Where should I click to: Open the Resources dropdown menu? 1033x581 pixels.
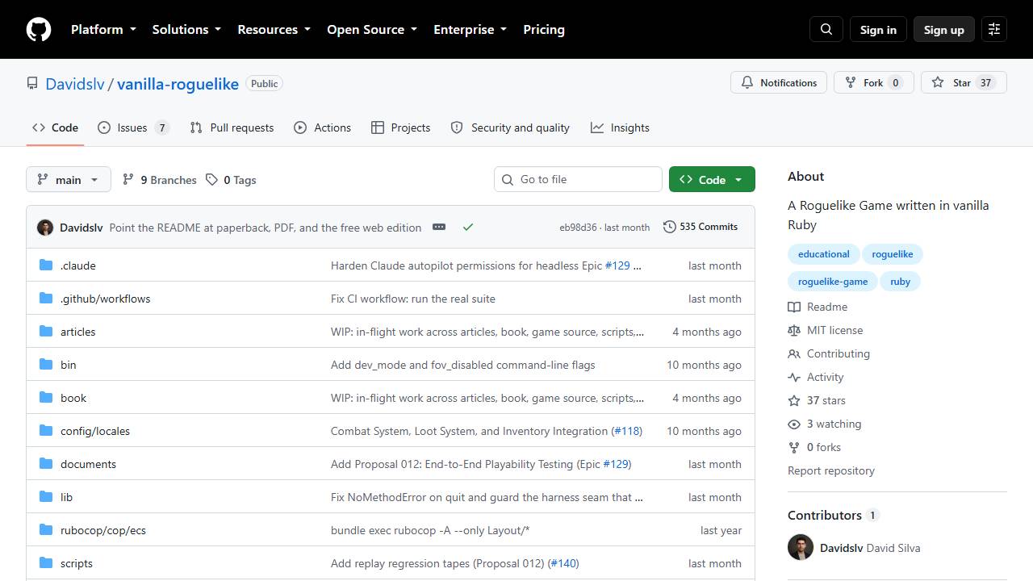click(x=274, y=30)
